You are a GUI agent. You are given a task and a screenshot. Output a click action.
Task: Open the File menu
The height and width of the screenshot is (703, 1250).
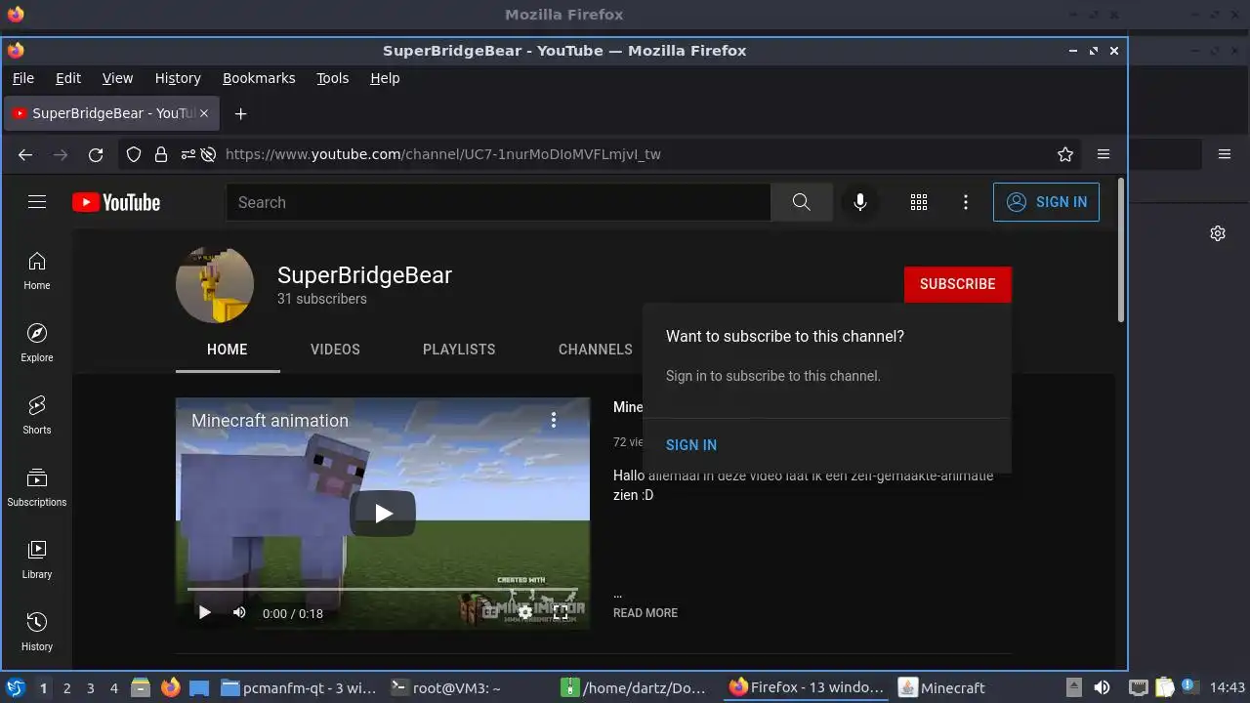[22, 78]
